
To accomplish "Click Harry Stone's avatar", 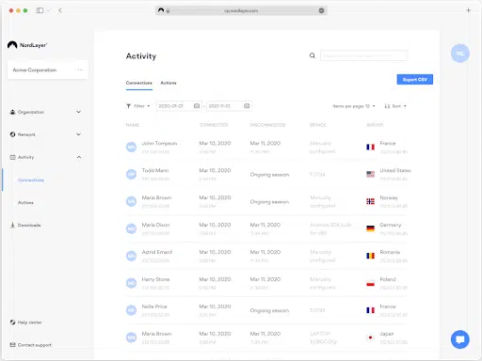I will (131, 283).
